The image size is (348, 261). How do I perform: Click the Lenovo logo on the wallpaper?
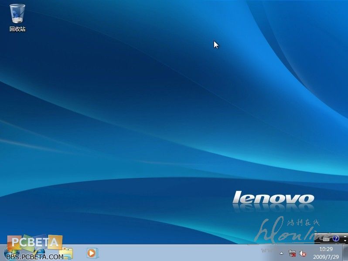click(x=273, y=198)
